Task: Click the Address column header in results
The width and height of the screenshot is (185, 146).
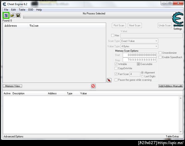Action: point(11,26)
